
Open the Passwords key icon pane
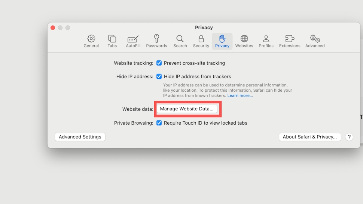coord(156,41)
